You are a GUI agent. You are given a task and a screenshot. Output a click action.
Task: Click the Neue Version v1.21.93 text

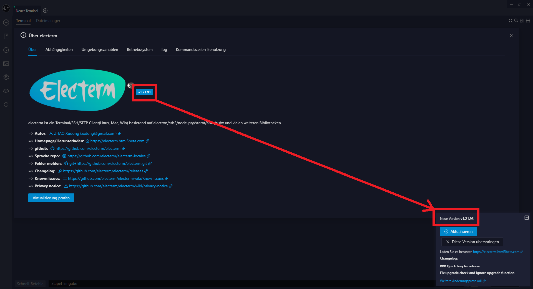pos(457,219)
